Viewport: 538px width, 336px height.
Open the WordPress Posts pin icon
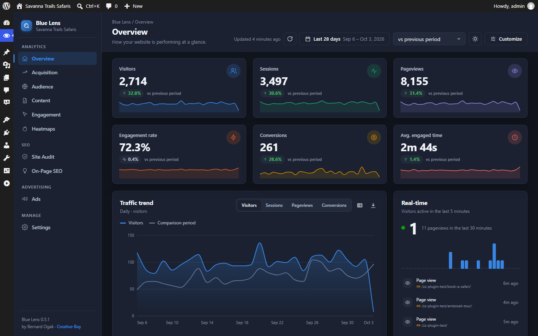pos(6,52)
